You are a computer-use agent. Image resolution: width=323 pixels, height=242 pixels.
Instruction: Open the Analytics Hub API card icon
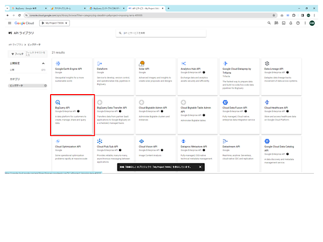(184, 63)
